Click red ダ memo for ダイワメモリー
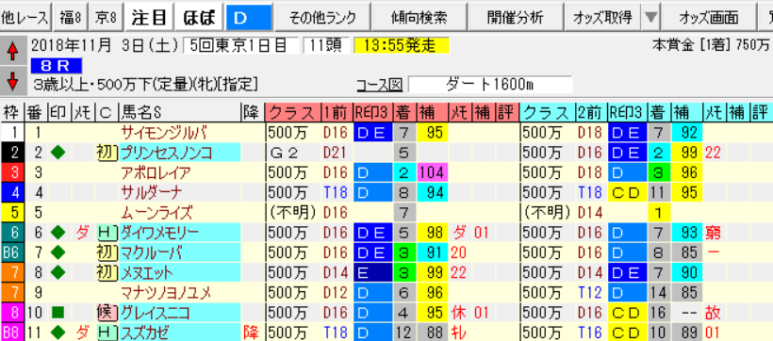This screenshot has height=341, width=773. (x=82, y=233)
